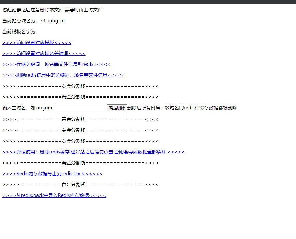This screenshot has height=239, width=296.
Task: Open the 存储关键词，域名等文件信息到redis link
Action: (x=56, y=64)
